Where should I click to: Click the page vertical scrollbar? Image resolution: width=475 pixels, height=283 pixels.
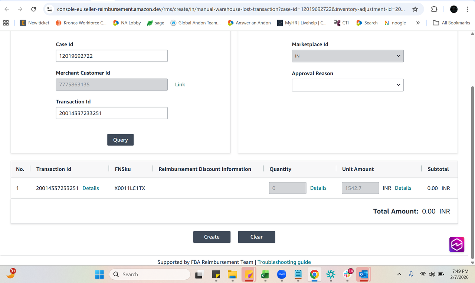pyautogui.click(x=472, y=172)
